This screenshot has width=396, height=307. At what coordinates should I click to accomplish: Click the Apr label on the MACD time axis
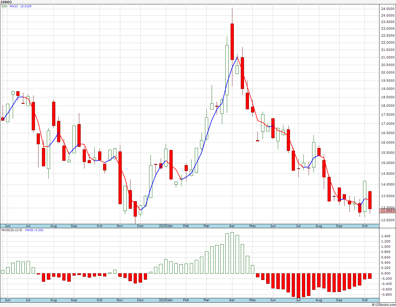[x=232, y=300]
